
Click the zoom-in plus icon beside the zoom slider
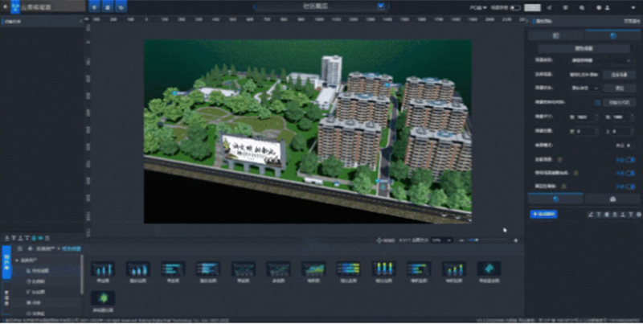coord(515,240)
